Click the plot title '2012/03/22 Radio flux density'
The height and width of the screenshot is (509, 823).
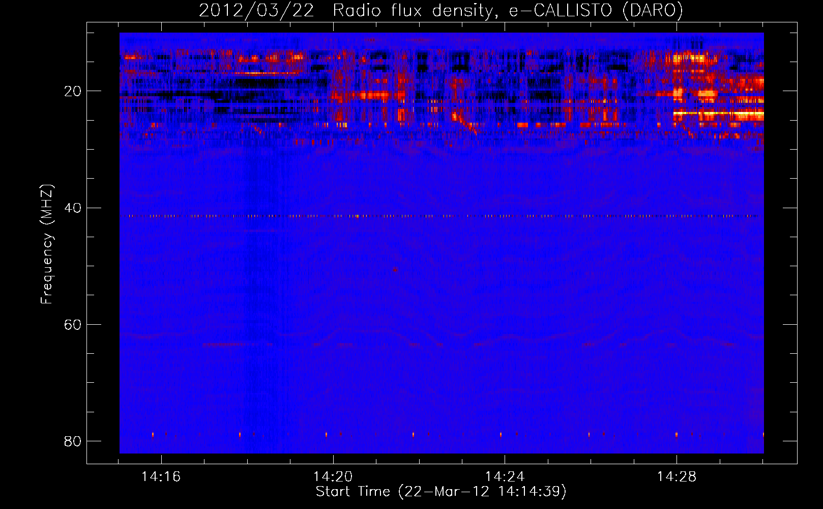(346, 10)
